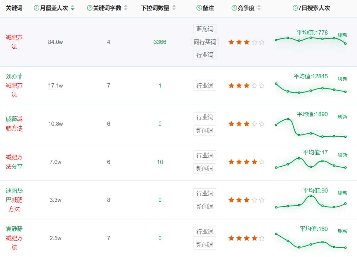Viewport: 357px width, 257px height.
Task: Click 新闻词 tag in 迪丽热巴减肥方法 row
Action: pyautogui.click(x=205, y=207)
